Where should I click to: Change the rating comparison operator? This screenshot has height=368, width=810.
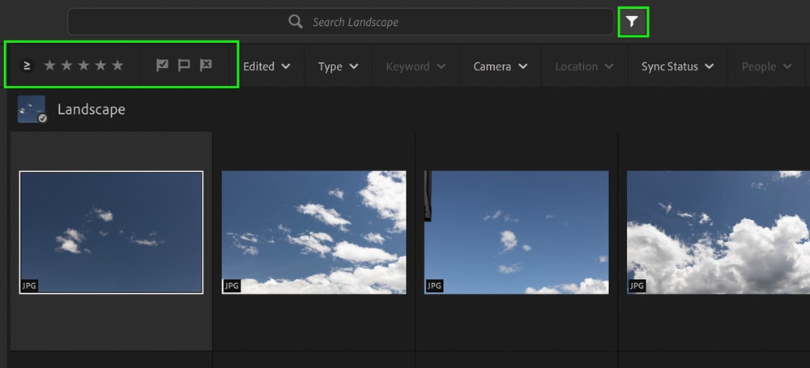pos(27,66)
